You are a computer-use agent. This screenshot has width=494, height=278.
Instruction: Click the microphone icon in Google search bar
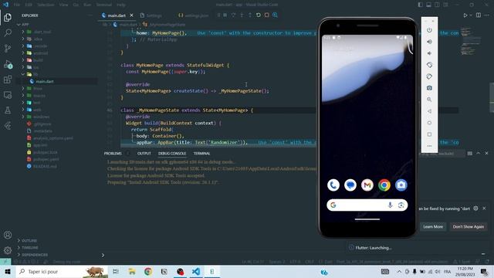[x=390, y=205]
